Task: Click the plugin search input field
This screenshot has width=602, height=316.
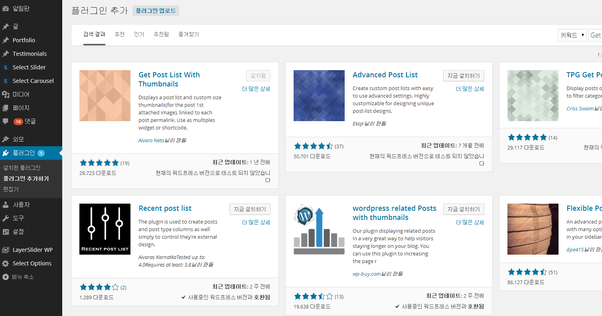Action: point(595,35)
